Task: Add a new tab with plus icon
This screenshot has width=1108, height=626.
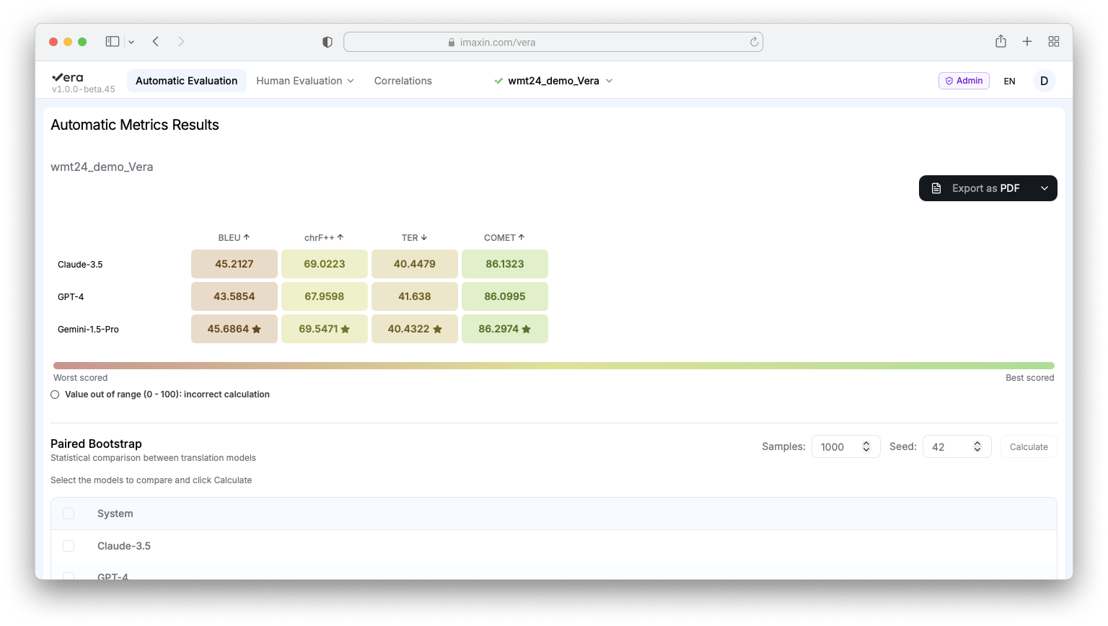Action: [x=1027, y=42]
